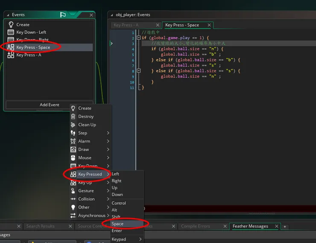This screenshot has height=243, width=316.
Task: Collapse the obj_player: Events panel triangle
Action: pos(111,15)
